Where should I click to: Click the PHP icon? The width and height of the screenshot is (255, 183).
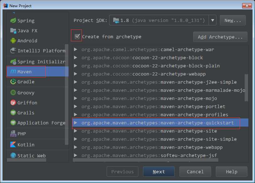[13, 133]
